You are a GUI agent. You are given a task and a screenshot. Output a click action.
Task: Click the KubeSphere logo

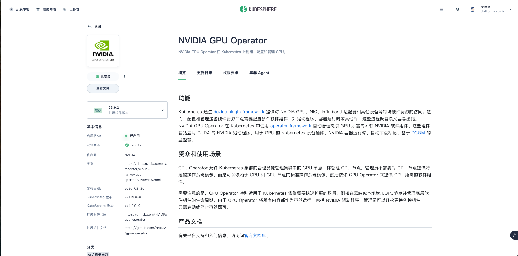click(x=258, y=9)
